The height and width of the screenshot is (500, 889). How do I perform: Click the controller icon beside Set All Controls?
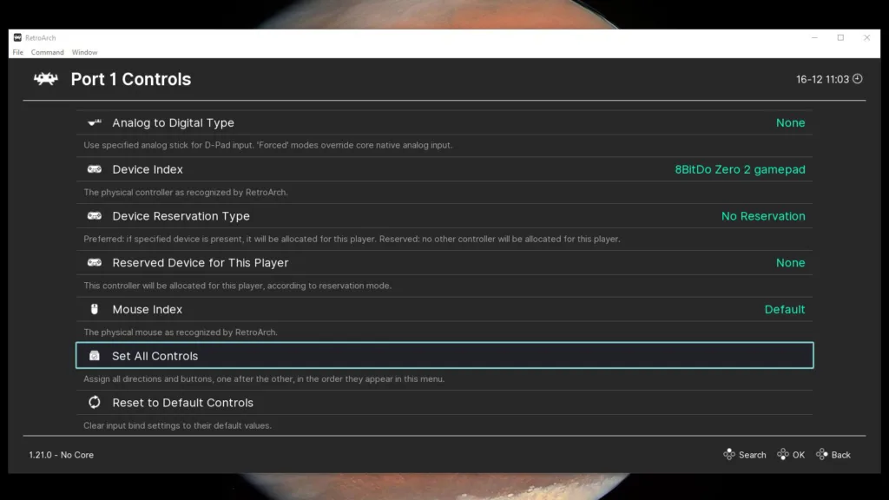point(95,355)
